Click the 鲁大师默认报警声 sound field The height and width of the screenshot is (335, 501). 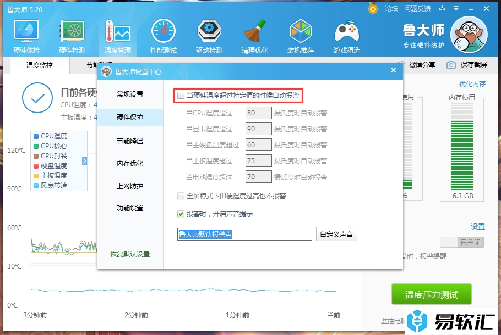[x=245, y=235]
